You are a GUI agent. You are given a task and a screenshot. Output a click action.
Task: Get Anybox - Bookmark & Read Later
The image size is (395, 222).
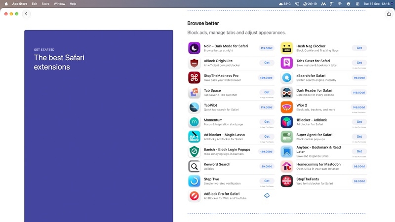tap(359, 151)
